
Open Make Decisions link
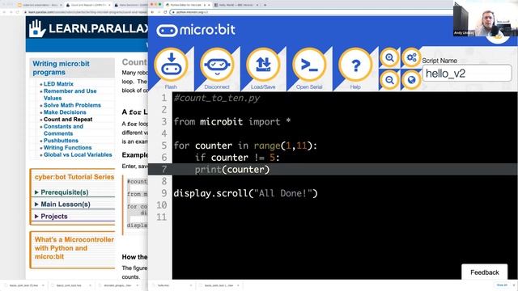[x=65, y=112]
